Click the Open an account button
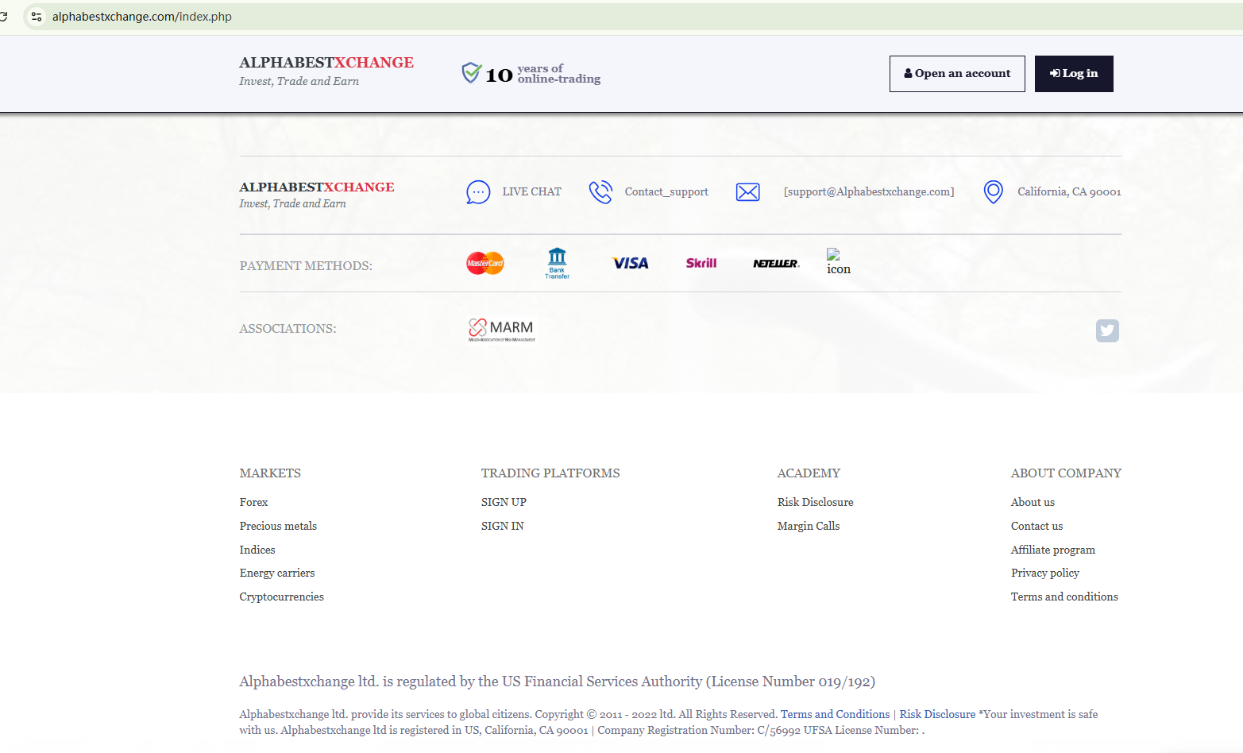The image size is (1243, 753). (957, 74)
